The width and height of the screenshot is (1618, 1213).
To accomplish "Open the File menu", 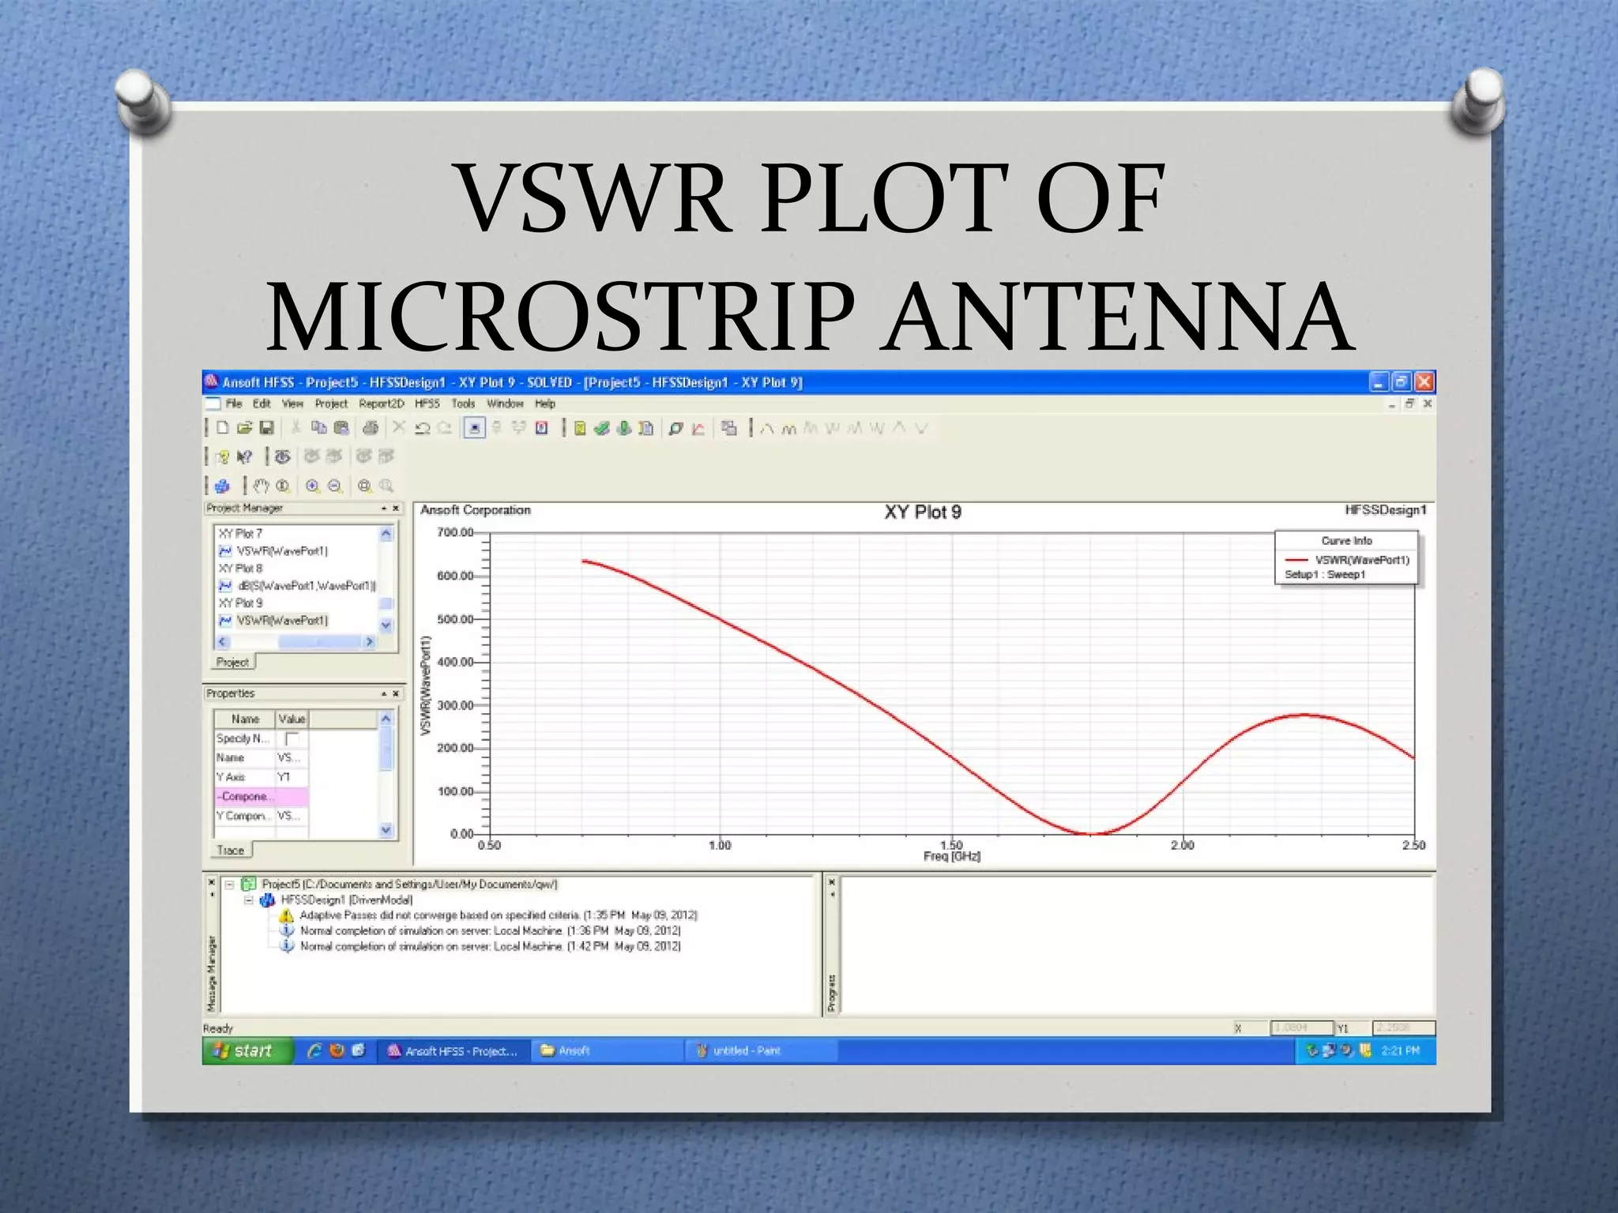I will pos(234,404).
